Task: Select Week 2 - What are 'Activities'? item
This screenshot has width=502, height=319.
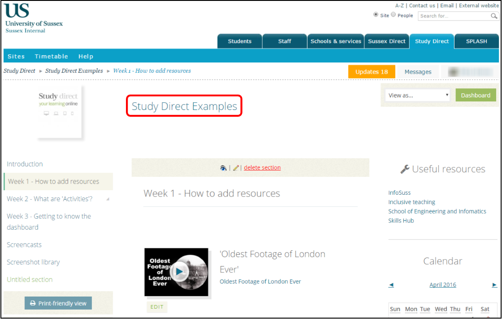Action: coord(50,199)
